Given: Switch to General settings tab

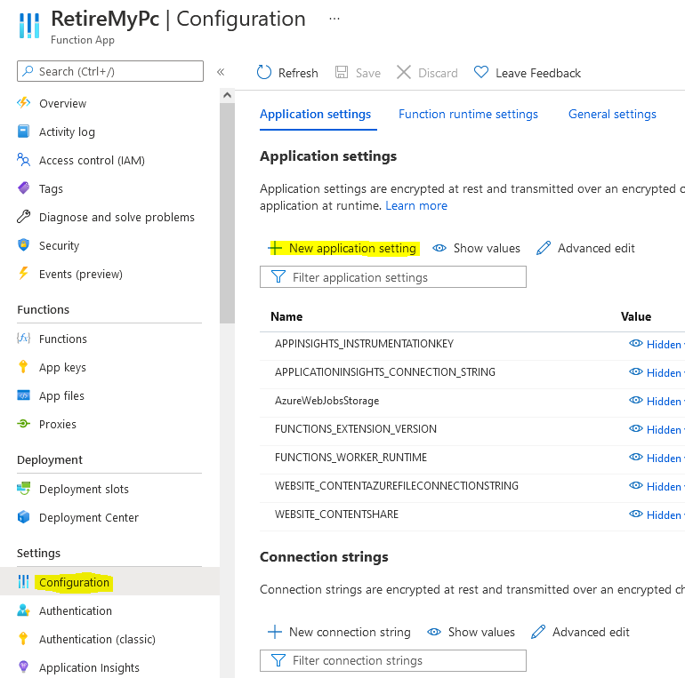Looking at the screenshot, I should pos(612,115).
